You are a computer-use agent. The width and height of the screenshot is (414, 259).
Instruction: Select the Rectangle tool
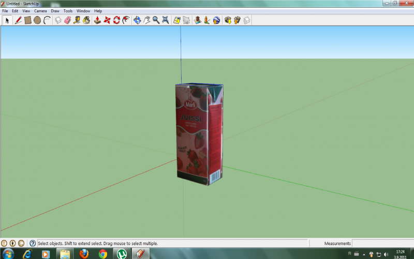(28, 20)
